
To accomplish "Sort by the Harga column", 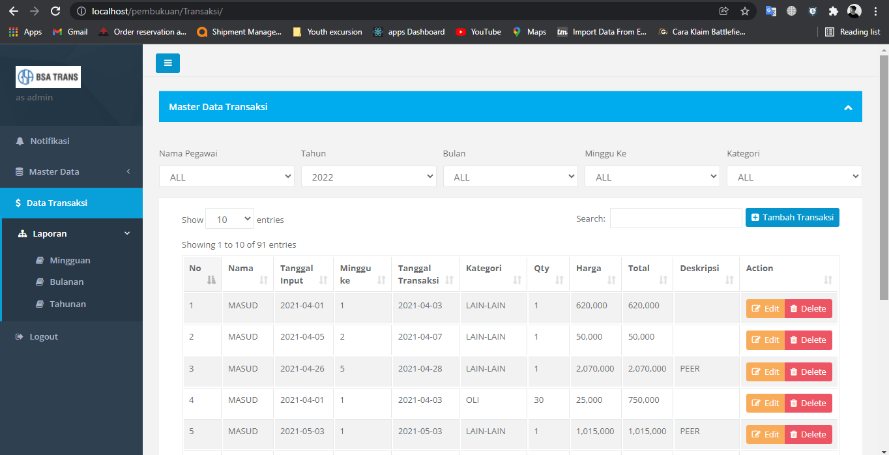I will coord(595,274).
